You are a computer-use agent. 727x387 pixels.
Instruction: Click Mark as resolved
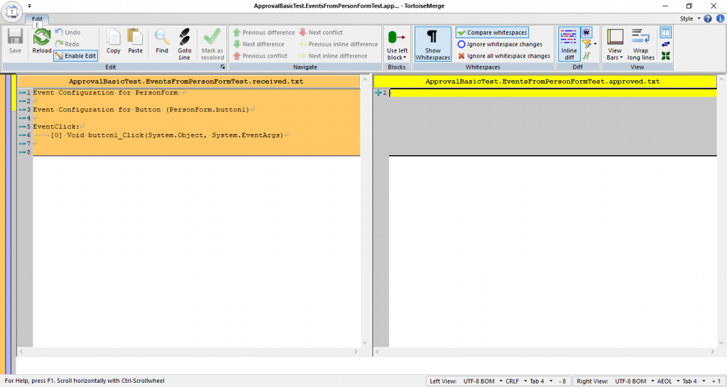[x=212, y=44]
